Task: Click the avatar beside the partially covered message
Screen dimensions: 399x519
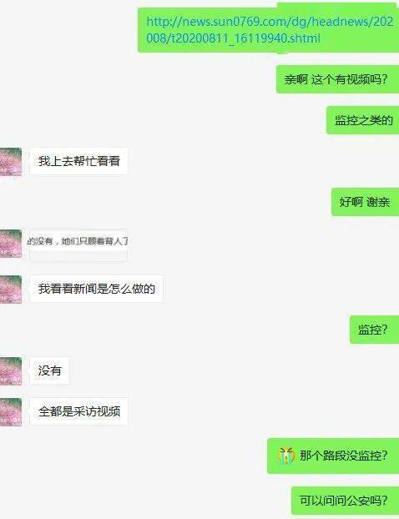Action: (11, 244)
